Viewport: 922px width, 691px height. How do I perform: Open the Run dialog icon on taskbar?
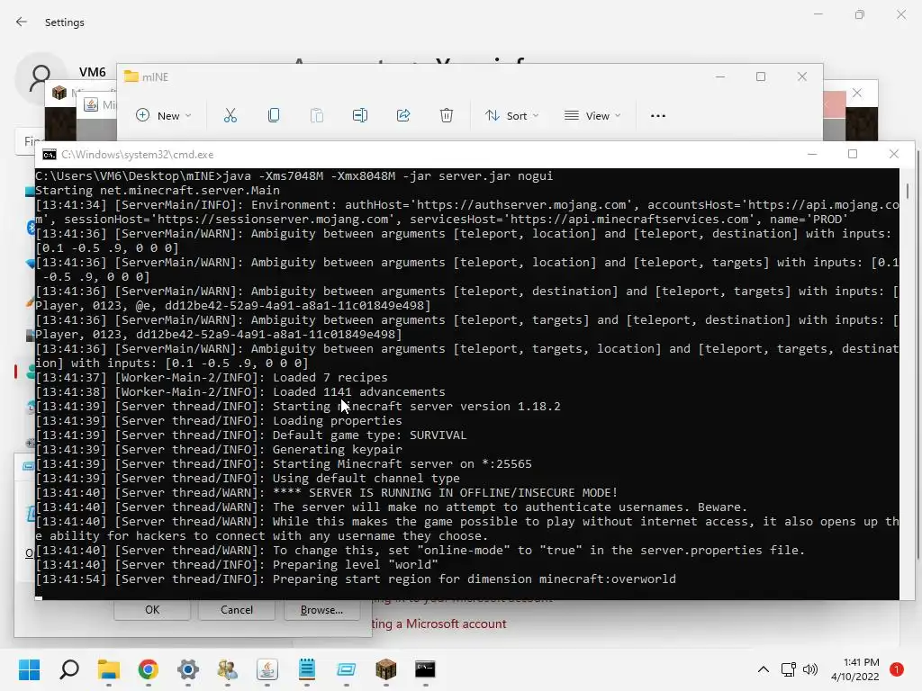pos(347,669)
